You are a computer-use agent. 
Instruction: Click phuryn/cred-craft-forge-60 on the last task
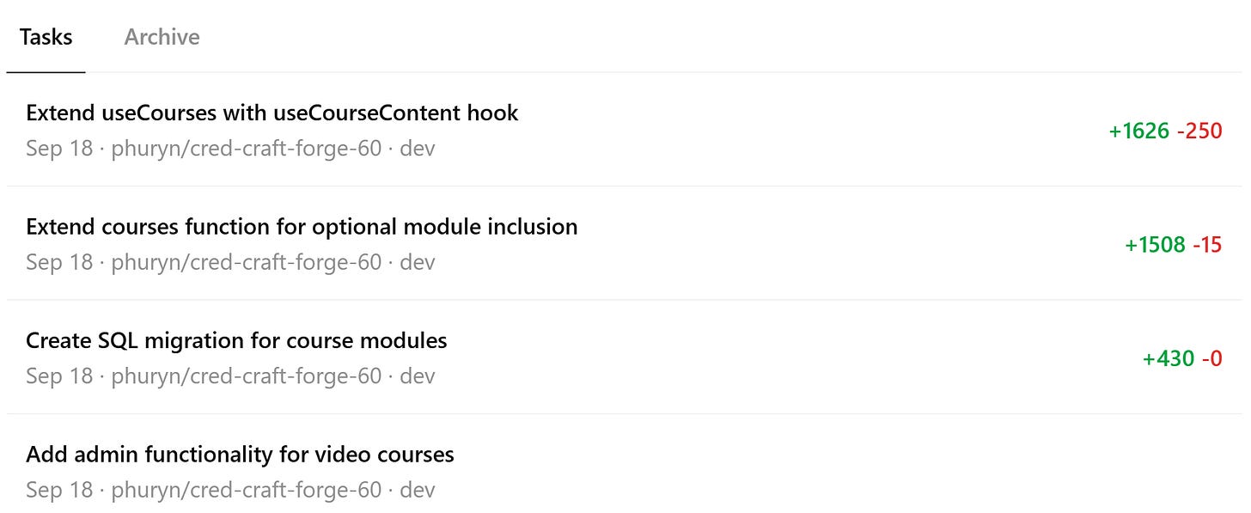pos(247,489)
